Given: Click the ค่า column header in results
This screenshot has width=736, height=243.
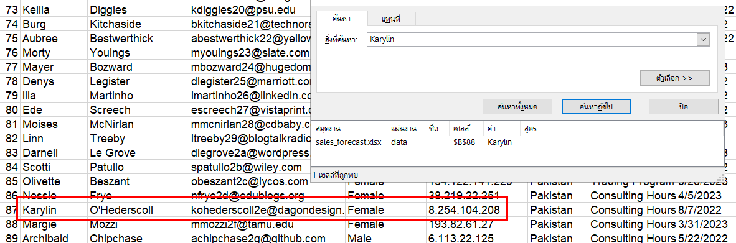Looking at the screenshot, I should 502,128.
